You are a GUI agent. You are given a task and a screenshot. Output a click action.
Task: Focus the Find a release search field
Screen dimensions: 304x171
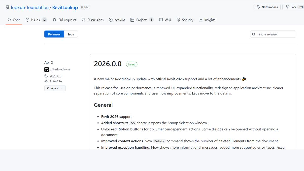[273, 34]
